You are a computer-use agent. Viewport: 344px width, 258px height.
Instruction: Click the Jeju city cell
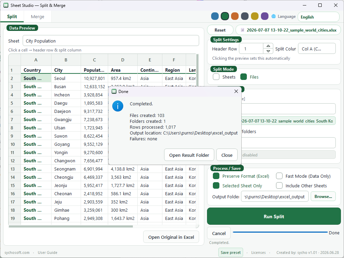66,202
